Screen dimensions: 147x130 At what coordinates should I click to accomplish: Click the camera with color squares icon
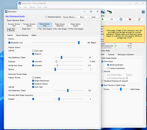click(x=110, y=12)
